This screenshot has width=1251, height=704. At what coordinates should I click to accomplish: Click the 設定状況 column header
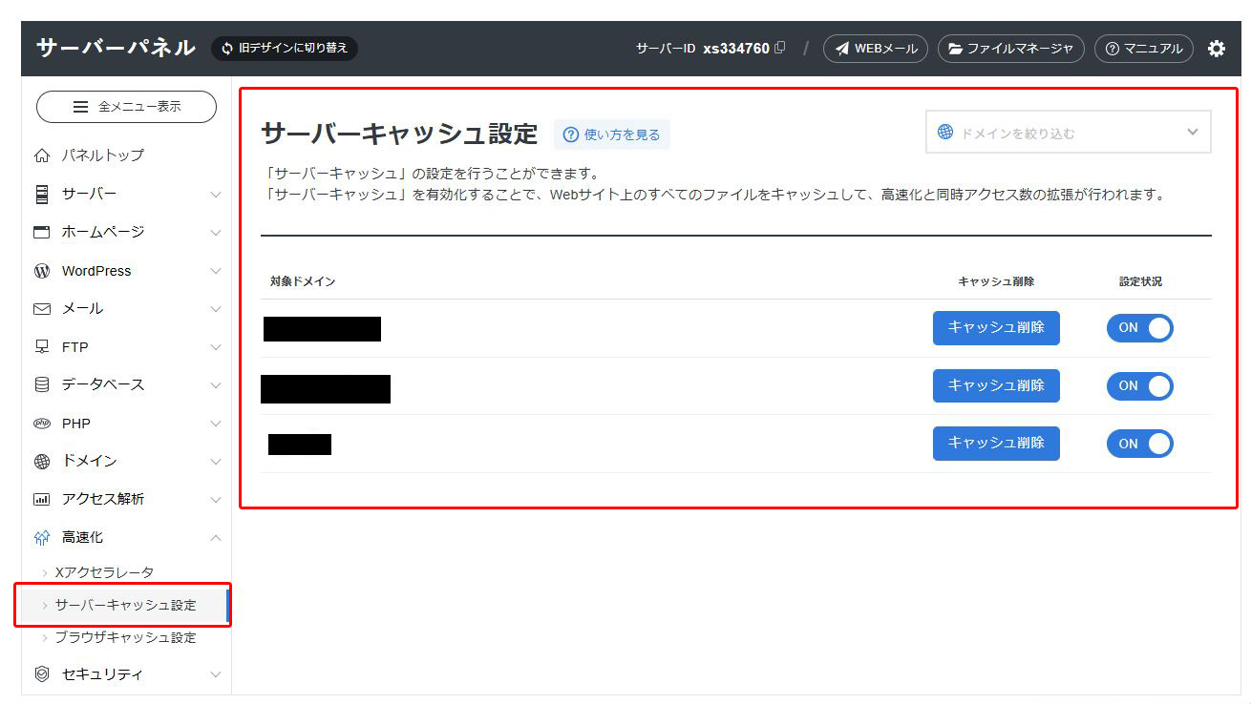1140,281
